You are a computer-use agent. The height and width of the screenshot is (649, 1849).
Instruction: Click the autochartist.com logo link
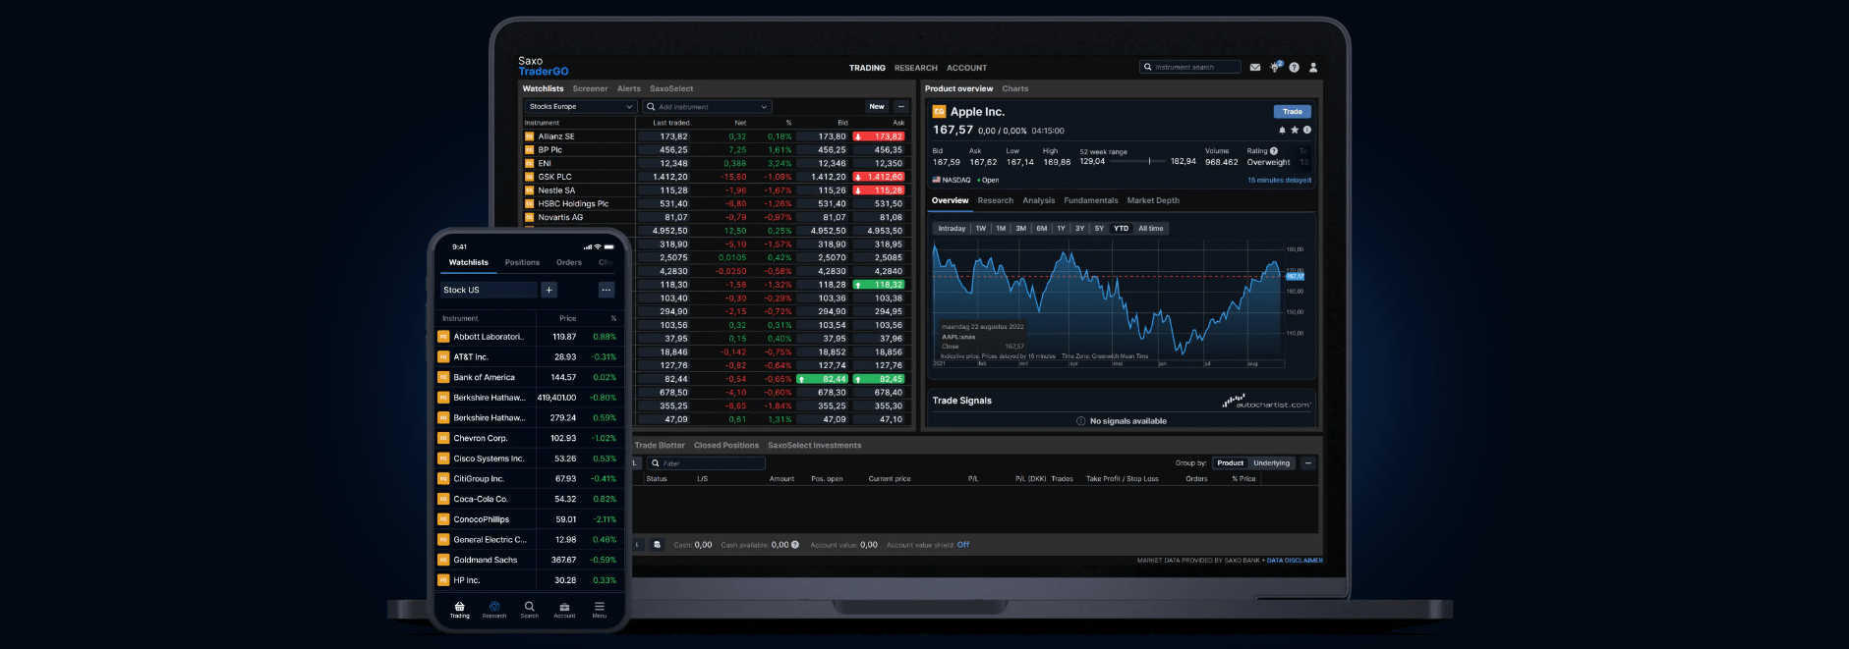(x=1267, y=403)
